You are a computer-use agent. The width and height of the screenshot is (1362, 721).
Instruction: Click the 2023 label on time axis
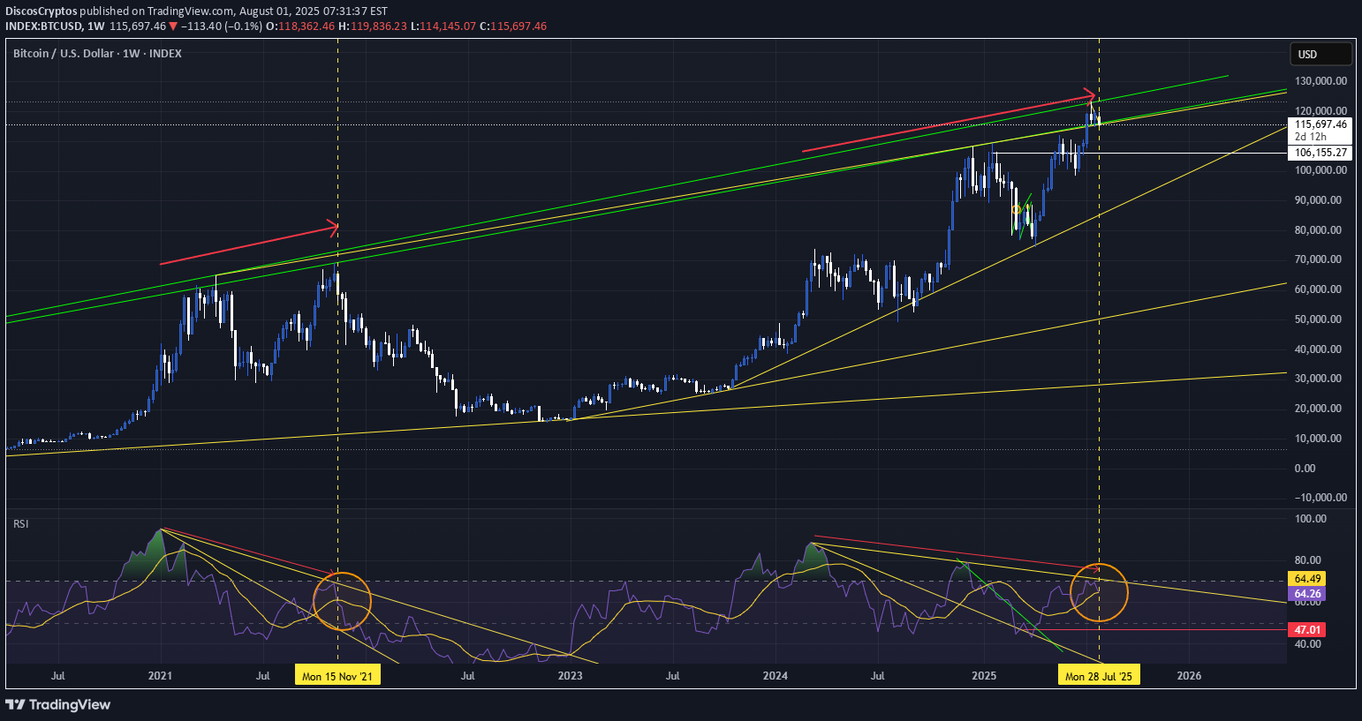pyautogui.click(x=570, y=676)
